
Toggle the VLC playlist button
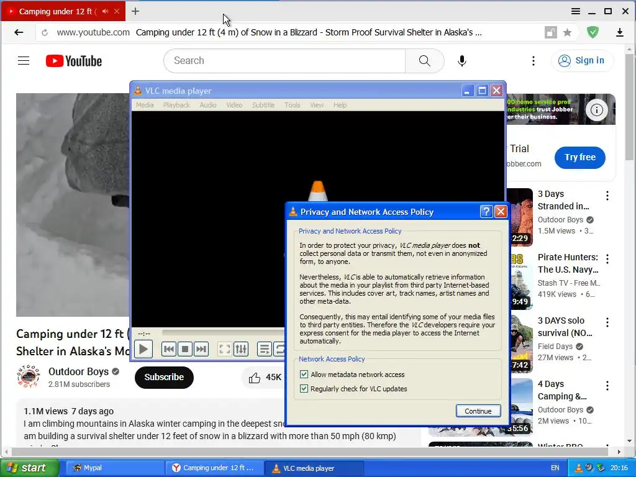[x=264, y=349]
